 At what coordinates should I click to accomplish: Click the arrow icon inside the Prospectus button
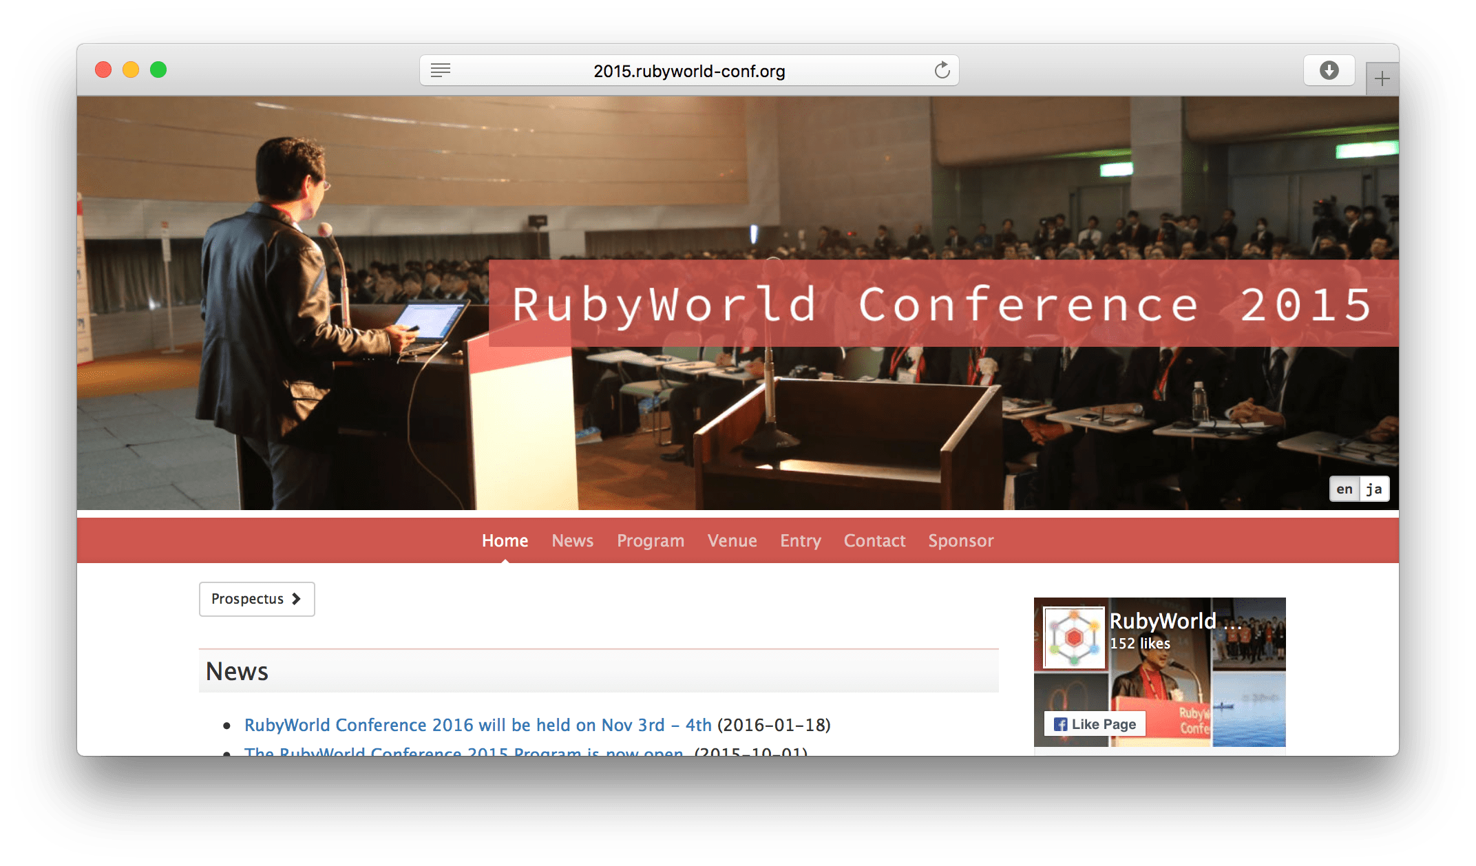[x=296, y=599]
